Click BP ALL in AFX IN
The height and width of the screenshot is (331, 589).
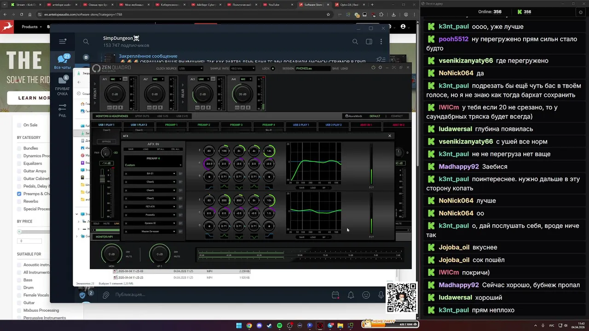coord(160,149)
